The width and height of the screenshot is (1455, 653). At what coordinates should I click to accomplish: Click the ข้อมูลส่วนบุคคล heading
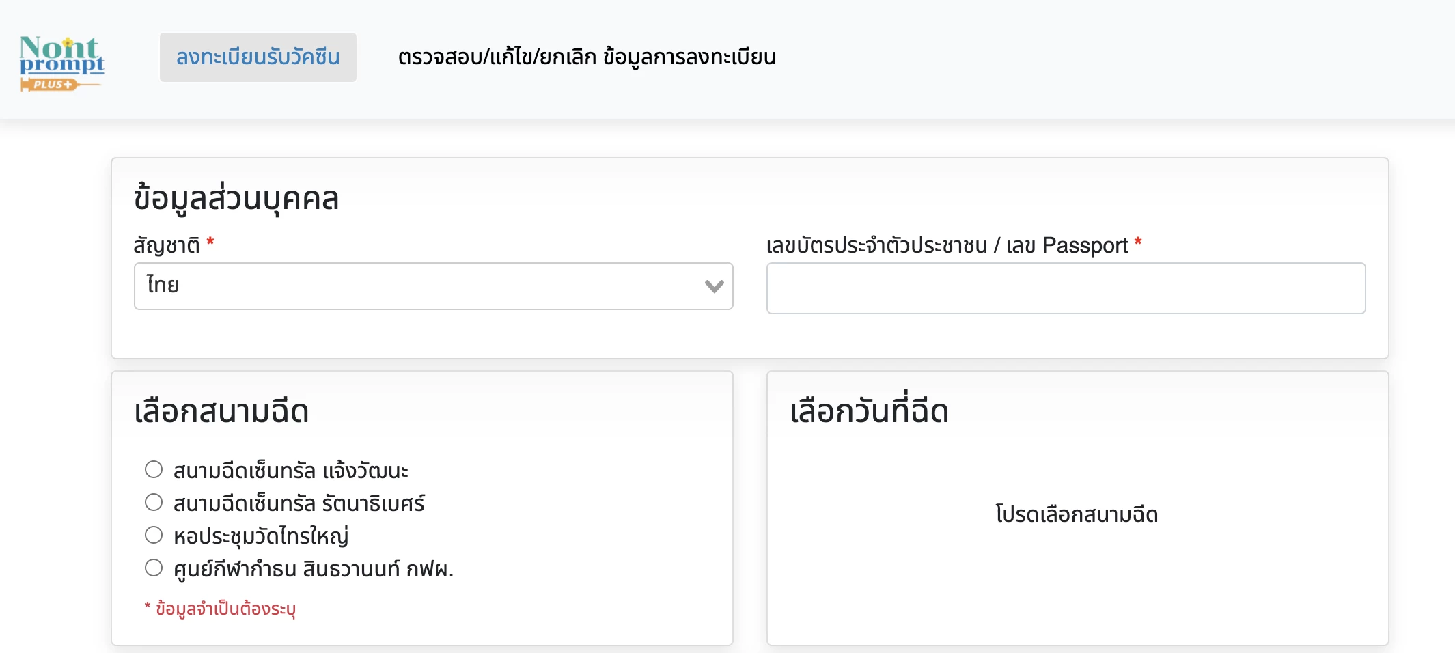(236, 199)
